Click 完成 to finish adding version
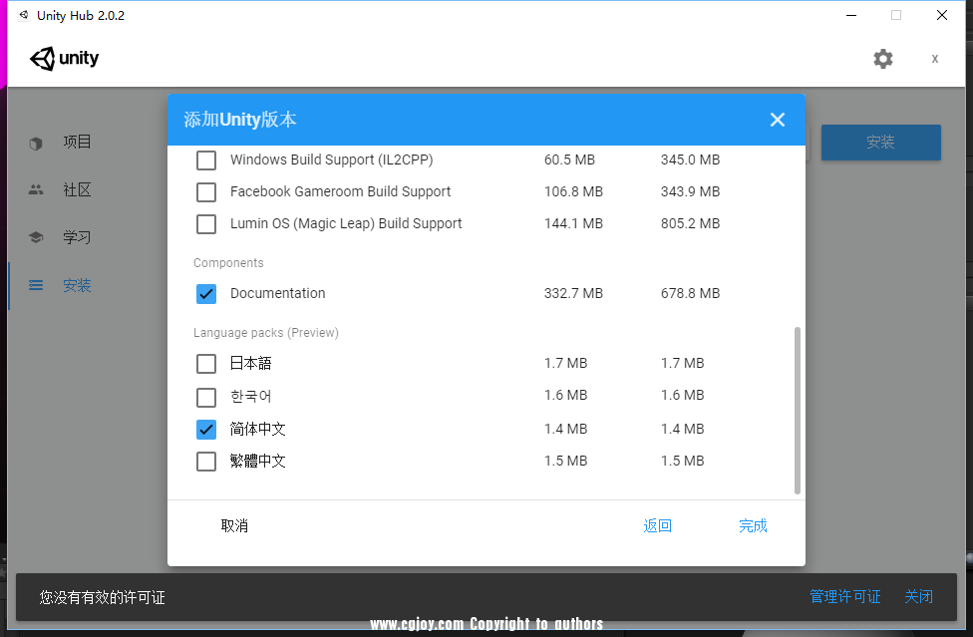The width and height of the screenshot is (973, 637). [753, 526]
